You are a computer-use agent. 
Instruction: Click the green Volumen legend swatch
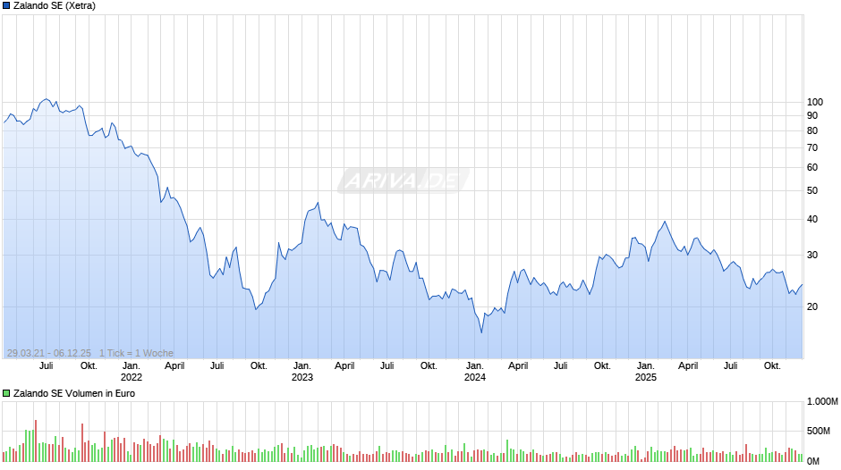[6, 393]
